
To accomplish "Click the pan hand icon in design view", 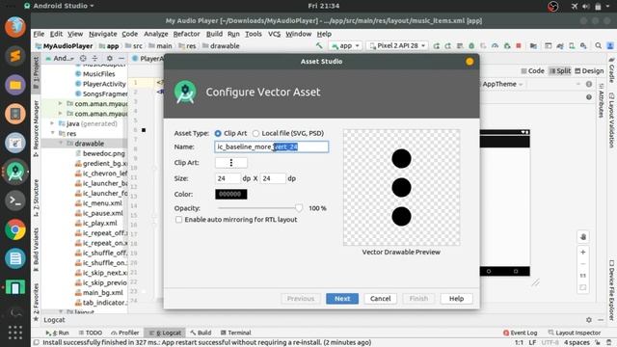I will point(583,237).
